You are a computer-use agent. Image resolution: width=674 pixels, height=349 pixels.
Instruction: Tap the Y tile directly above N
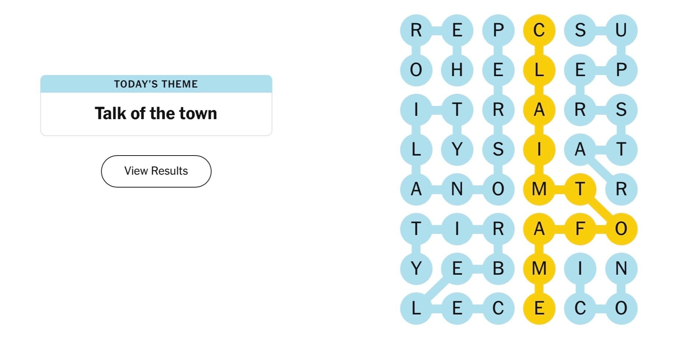[457, 149]
